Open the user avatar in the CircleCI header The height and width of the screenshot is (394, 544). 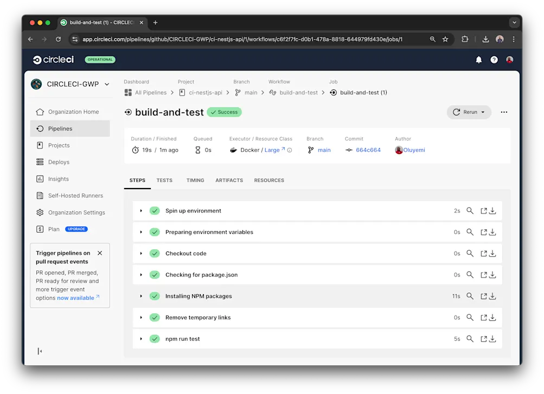click(509, 60)
